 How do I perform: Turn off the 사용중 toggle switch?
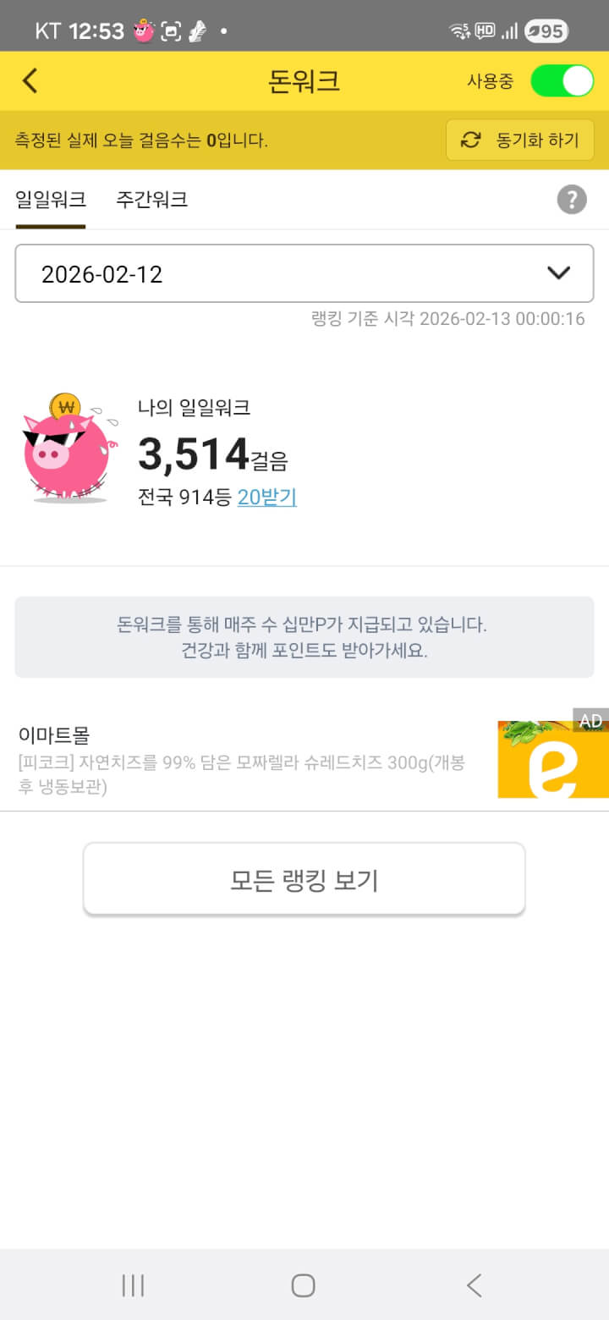tap(562, 81)
